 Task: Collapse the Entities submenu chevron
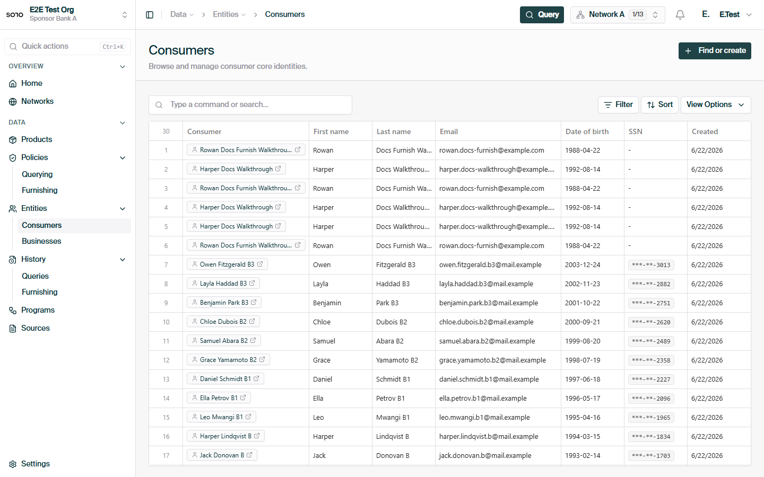pos(123,209)
